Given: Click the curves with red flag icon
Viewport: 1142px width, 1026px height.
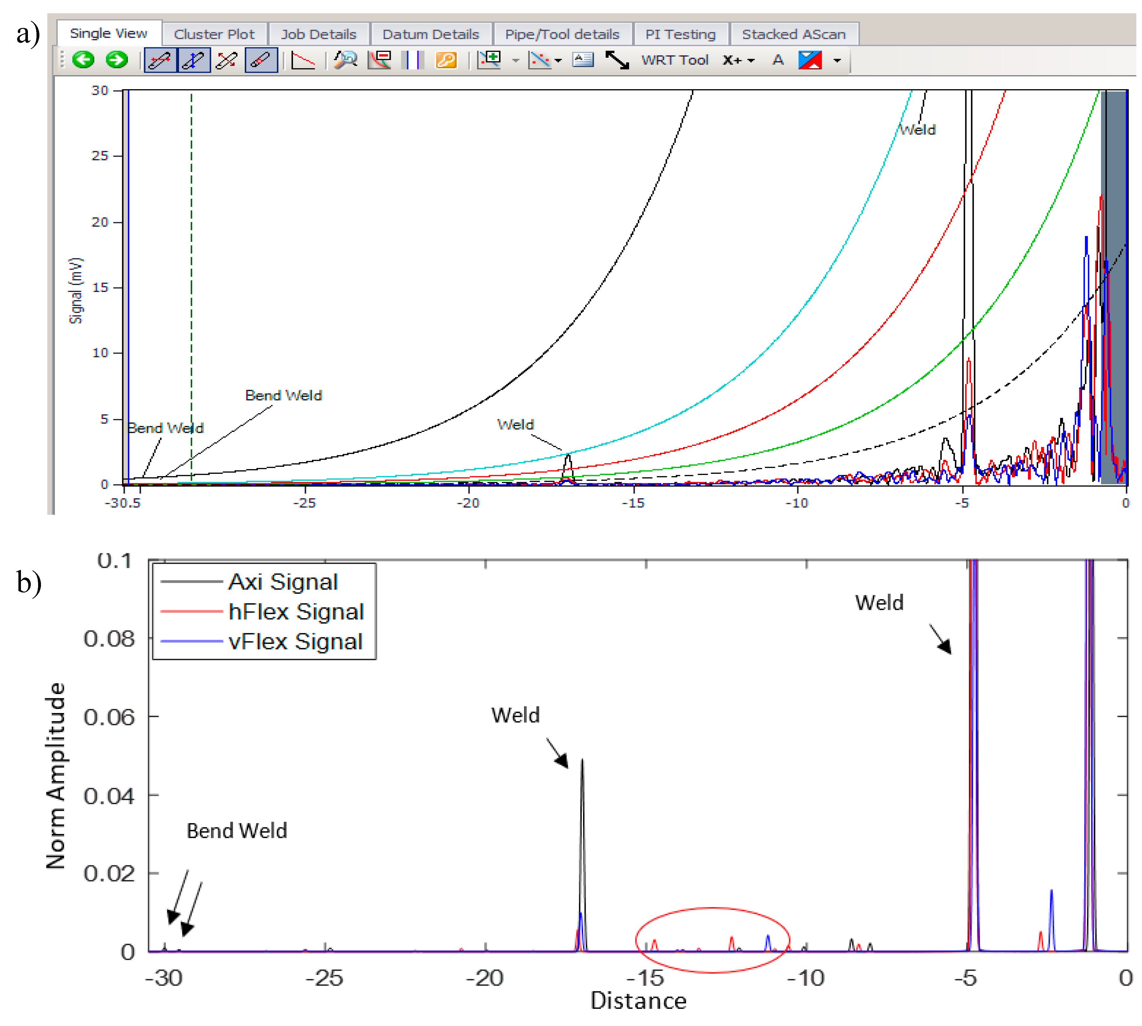Looking at the screenshot, I should pos(380,60).
